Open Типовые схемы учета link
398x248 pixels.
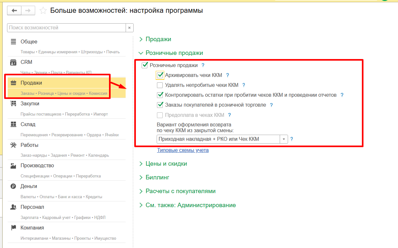[x=183, y=150]
